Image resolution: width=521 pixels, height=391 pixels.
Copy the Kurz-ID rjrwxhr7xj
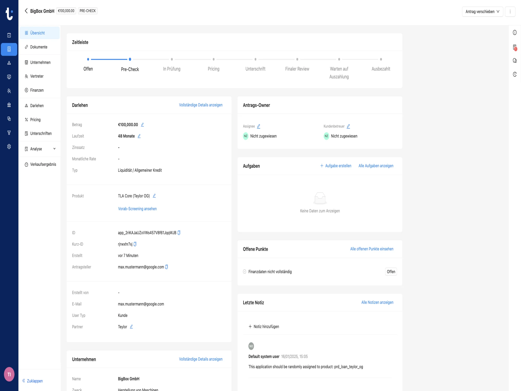pos(135,244)
